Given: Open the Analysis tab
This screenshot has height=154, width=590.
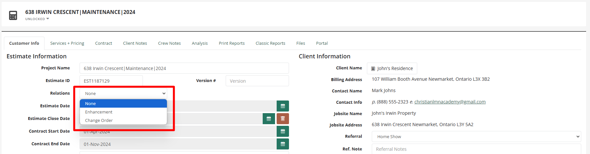Looking at the screenshot, I should (200, 43).
